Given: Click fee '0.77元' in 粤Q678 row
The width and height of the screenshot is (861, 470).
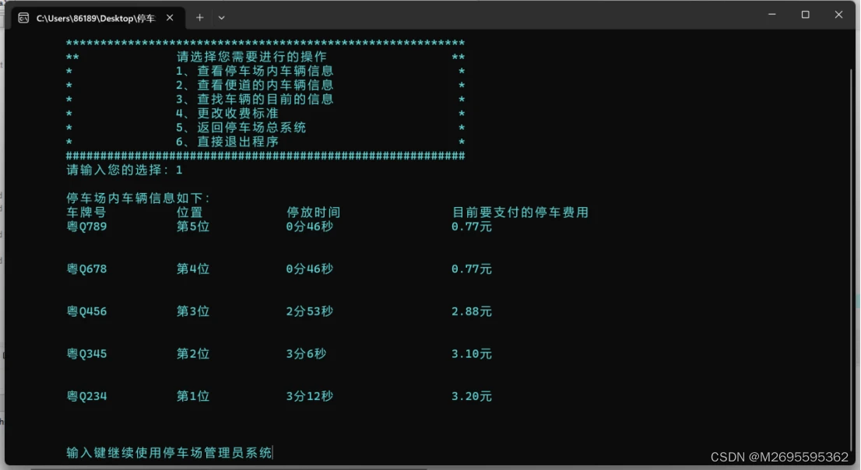Looking at the screenshot, I should [472, 269].
